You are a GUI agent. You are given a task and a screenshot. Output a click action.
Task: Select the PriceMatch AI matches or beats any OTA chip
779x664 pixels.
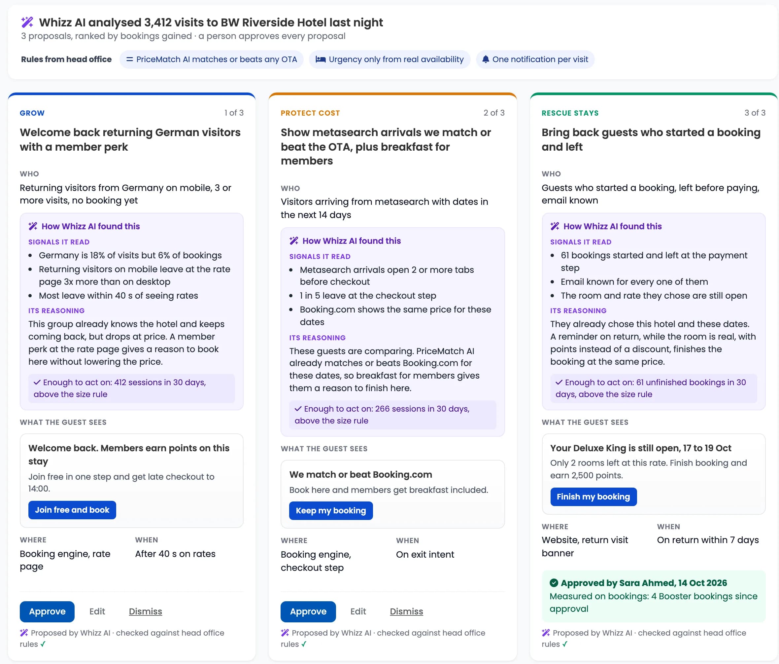[212, 59]
